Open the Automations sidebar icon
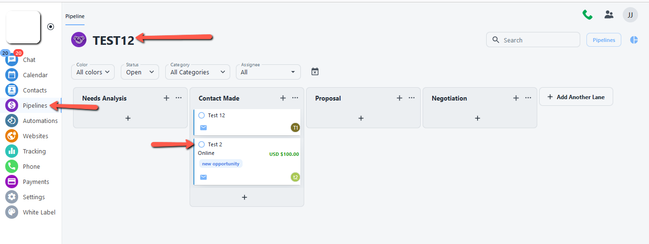 coord(12,121)
